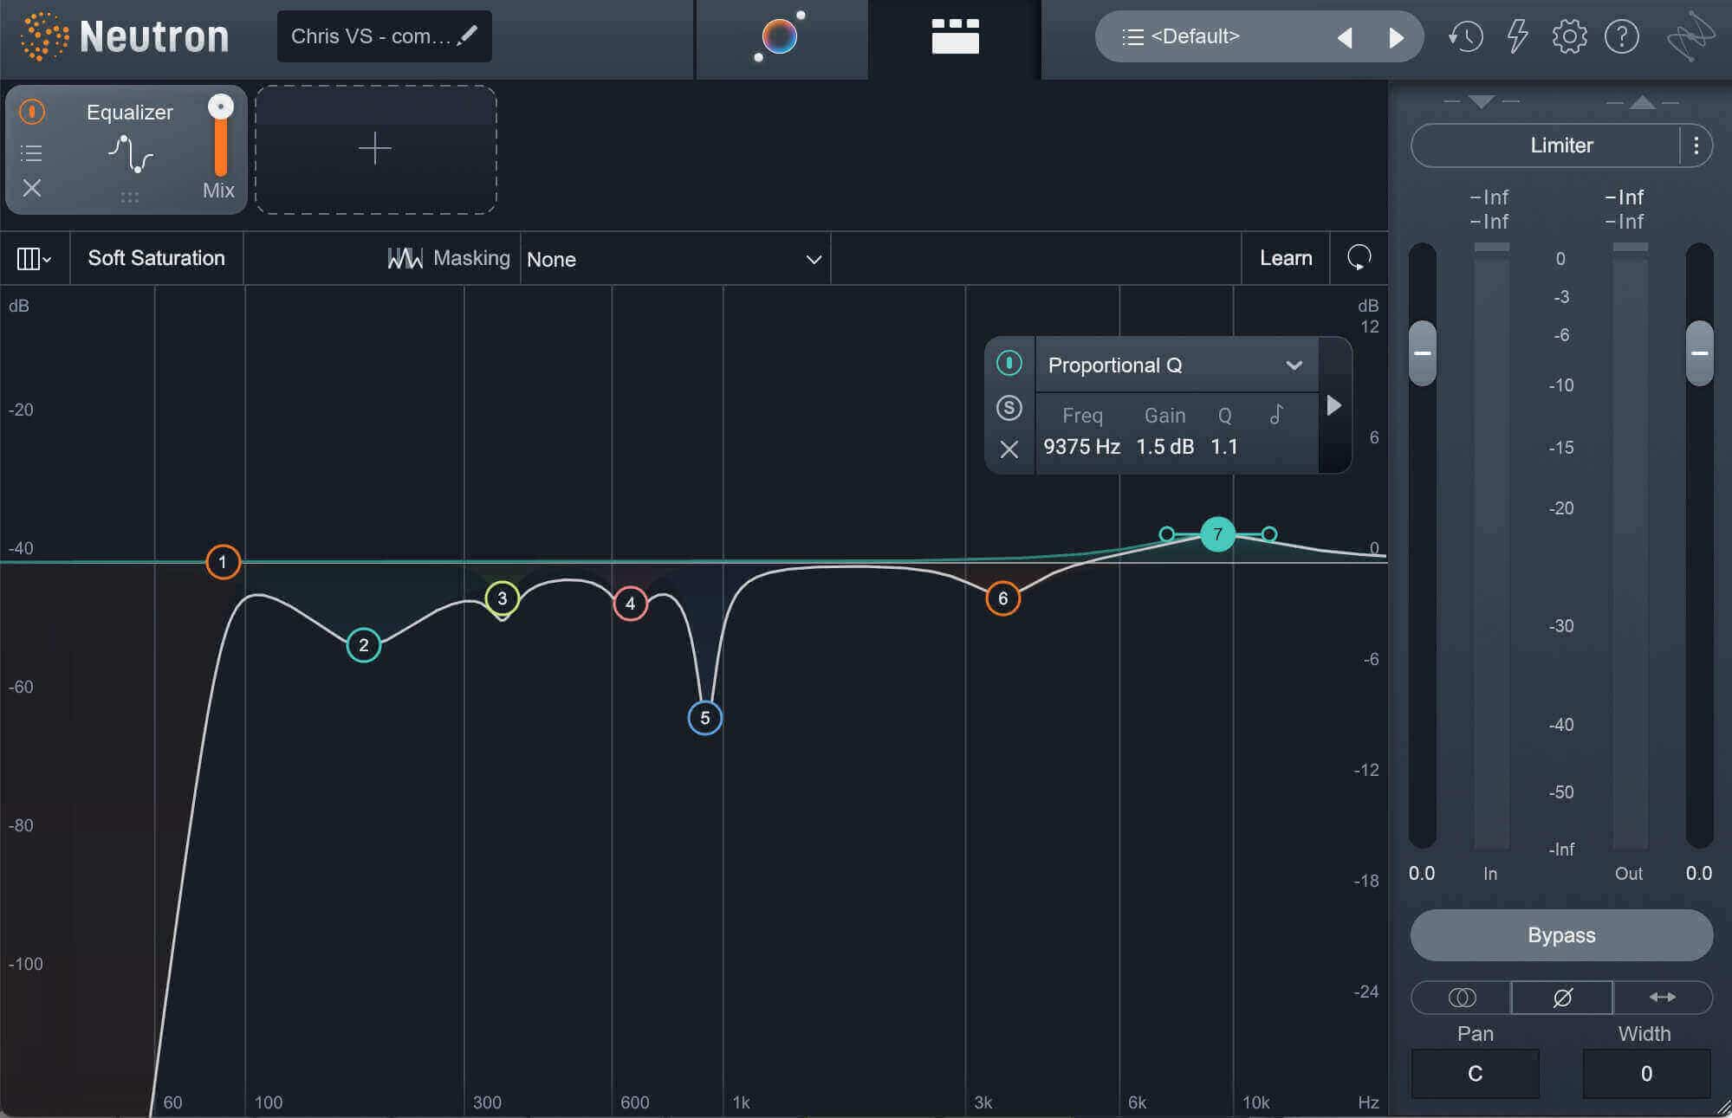Click the Pan value field C
This screenshot has height=1118, width=1732.
1475,1074
